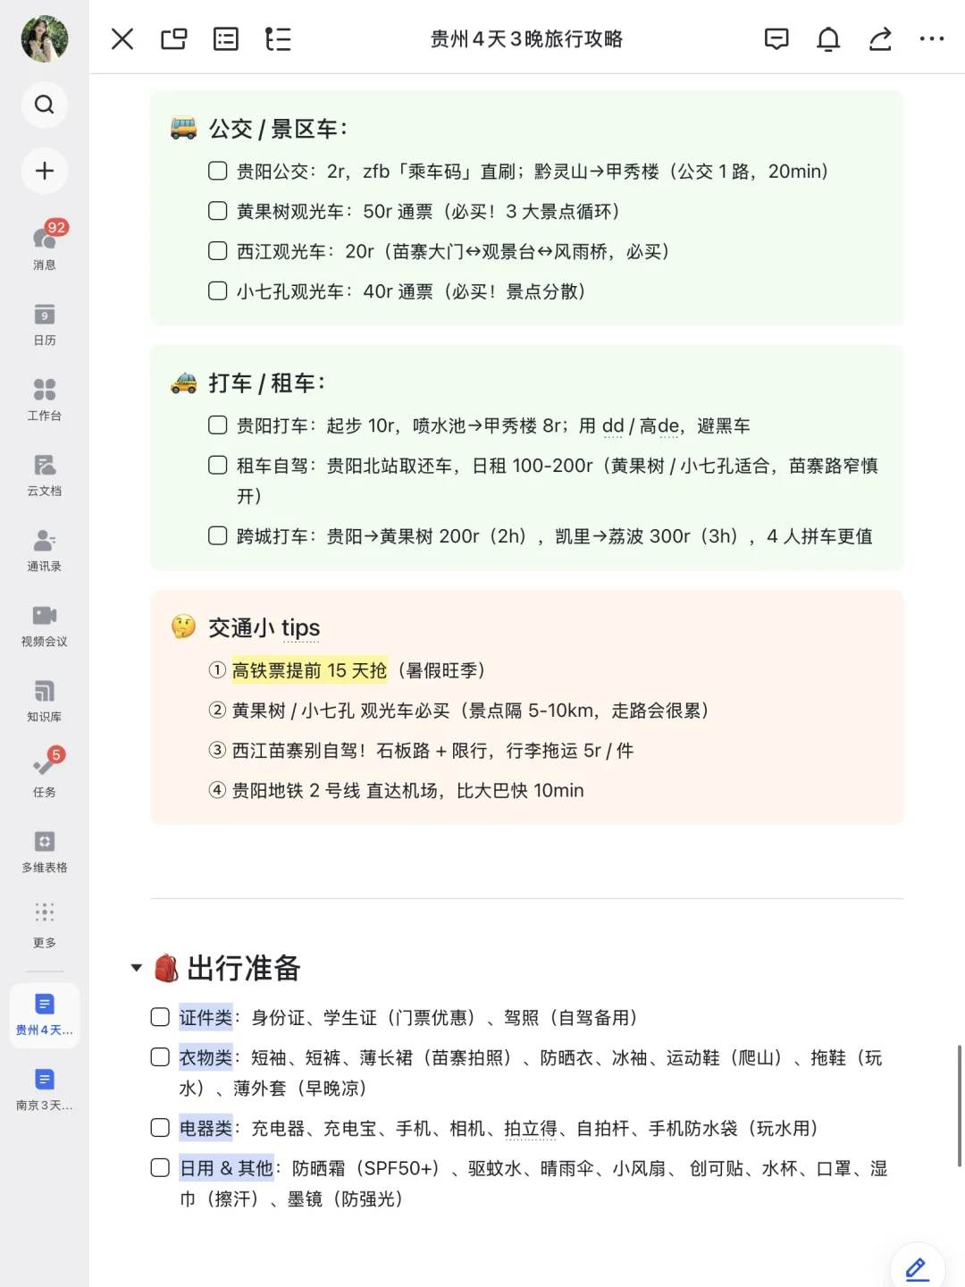Open the 视频会议 video meeting icon
The height and width of the screenshot is (1287, 965).
pos(45,619)
